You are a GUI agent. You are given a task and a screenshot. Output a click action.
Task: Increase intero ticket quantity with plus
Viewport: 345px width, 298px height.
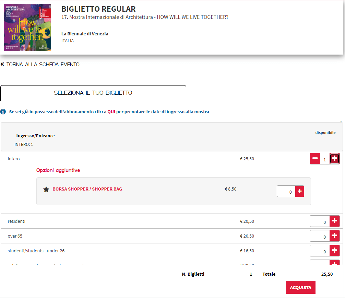point(334,159)
